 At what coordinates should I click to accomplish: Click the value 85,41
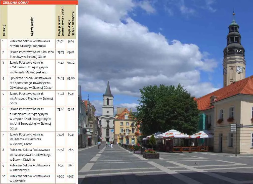tap(71, 134)
